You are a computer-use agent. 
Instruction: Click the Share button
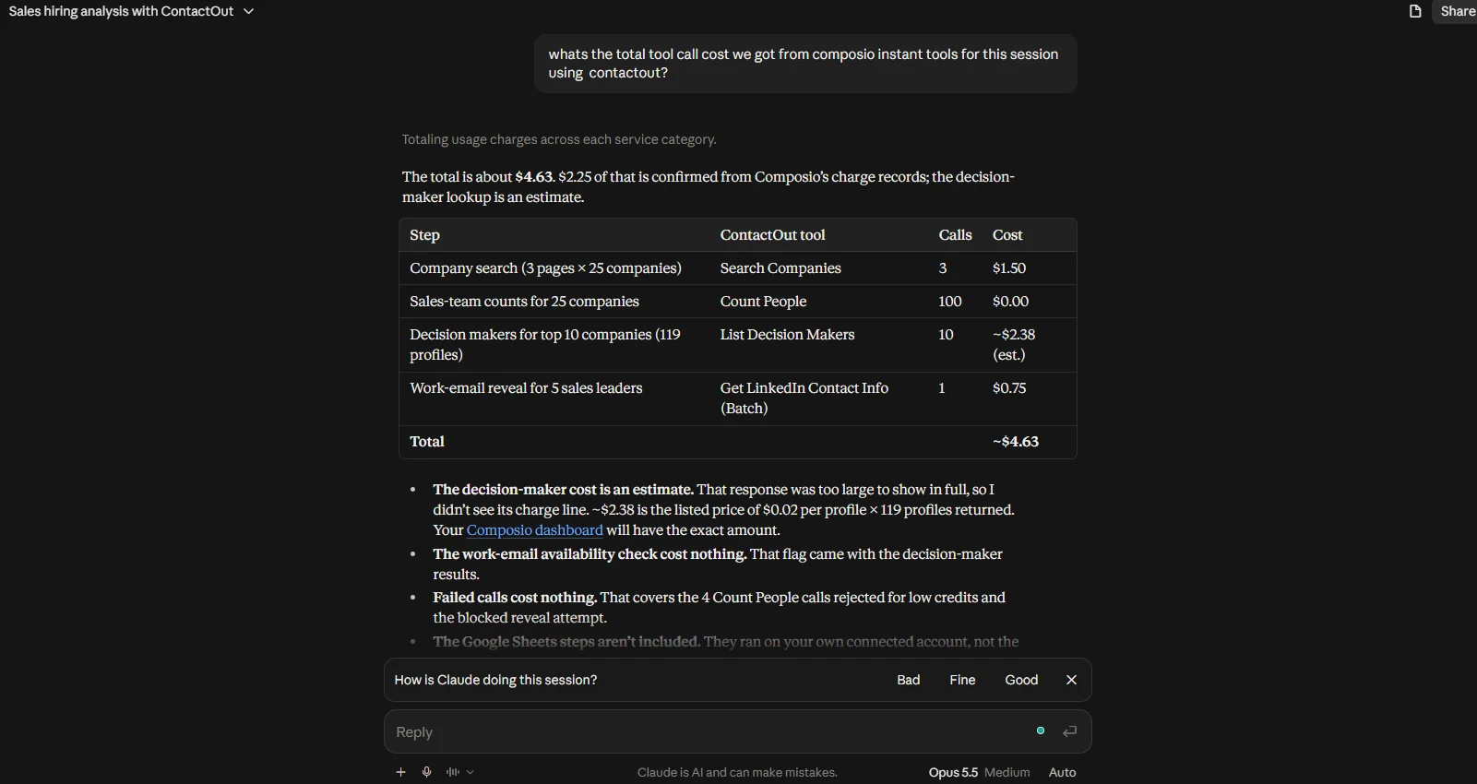(x=1457, y=11)
